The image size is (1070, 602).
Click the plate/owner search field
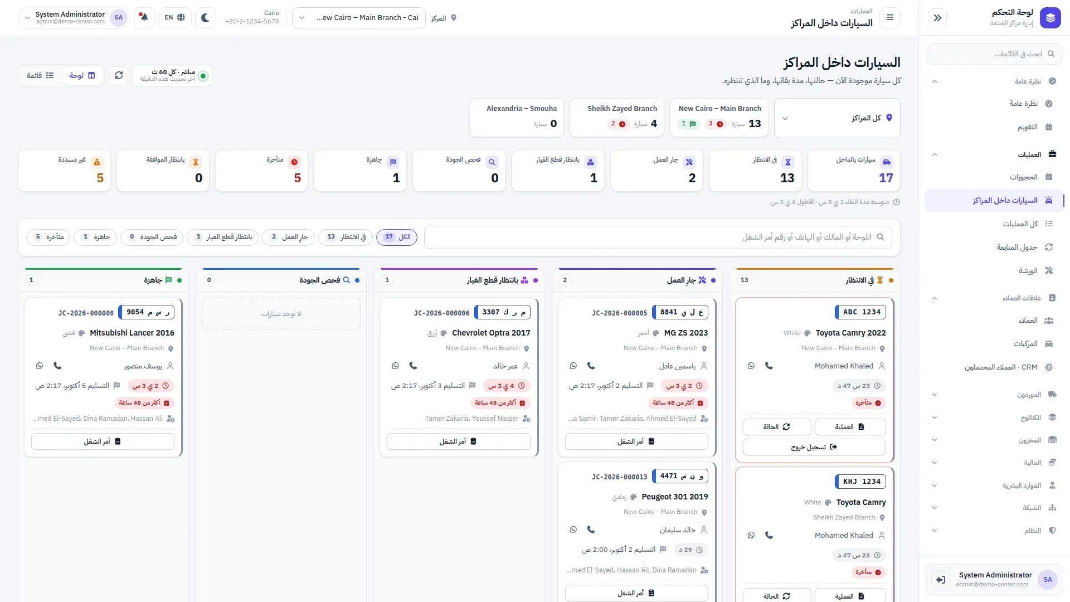pyautogui.click(x=658, y=237)
